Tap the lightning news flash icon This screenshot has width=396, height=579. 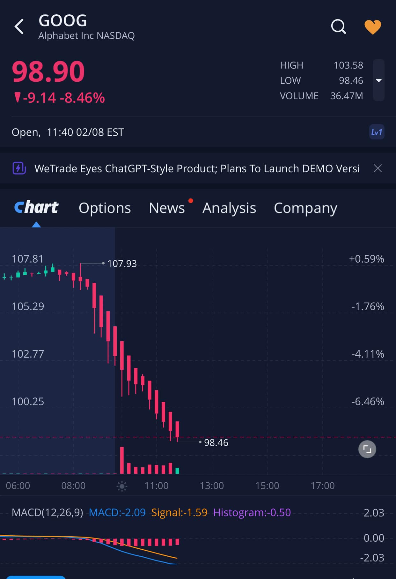tap(19, 168)
